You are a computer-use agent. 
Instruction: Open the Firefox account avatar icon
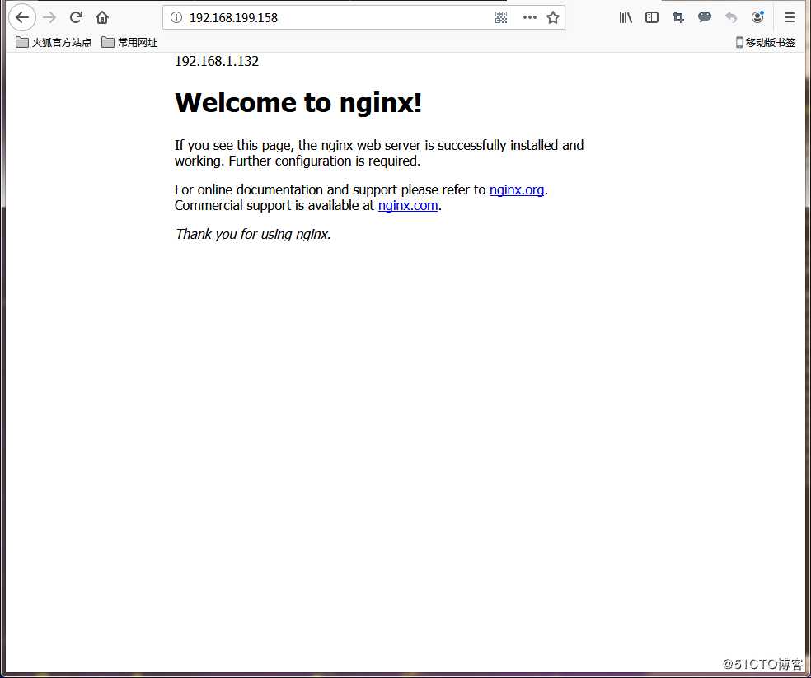click(757, 17)
